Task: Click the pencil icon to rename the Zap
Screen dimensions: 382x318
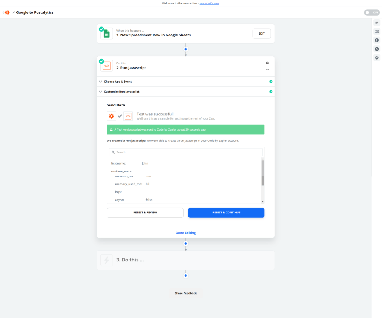Action: [14, 12]
